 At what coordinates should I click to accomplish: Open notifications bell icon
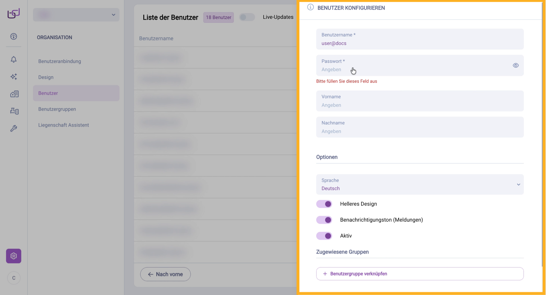(14, 59)
